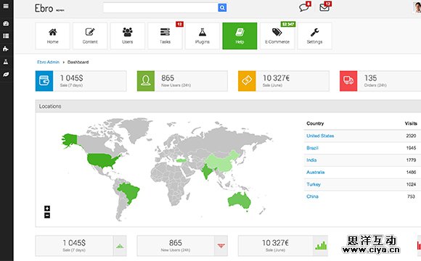This screenshot has width=421, height=261.
Task: Open the Plugins tile
Action: 203,36
